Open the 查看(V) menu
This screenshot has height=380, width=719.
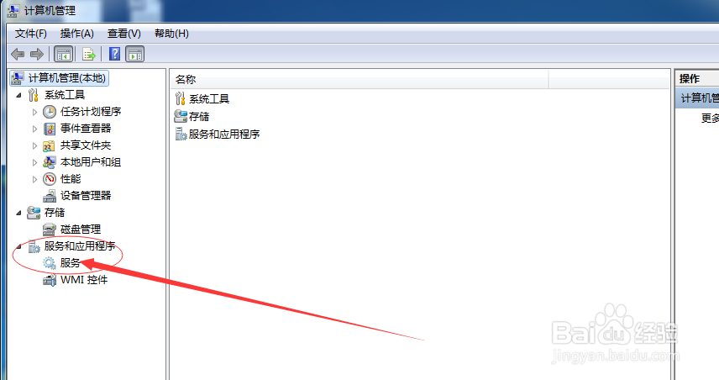(123, 34)
